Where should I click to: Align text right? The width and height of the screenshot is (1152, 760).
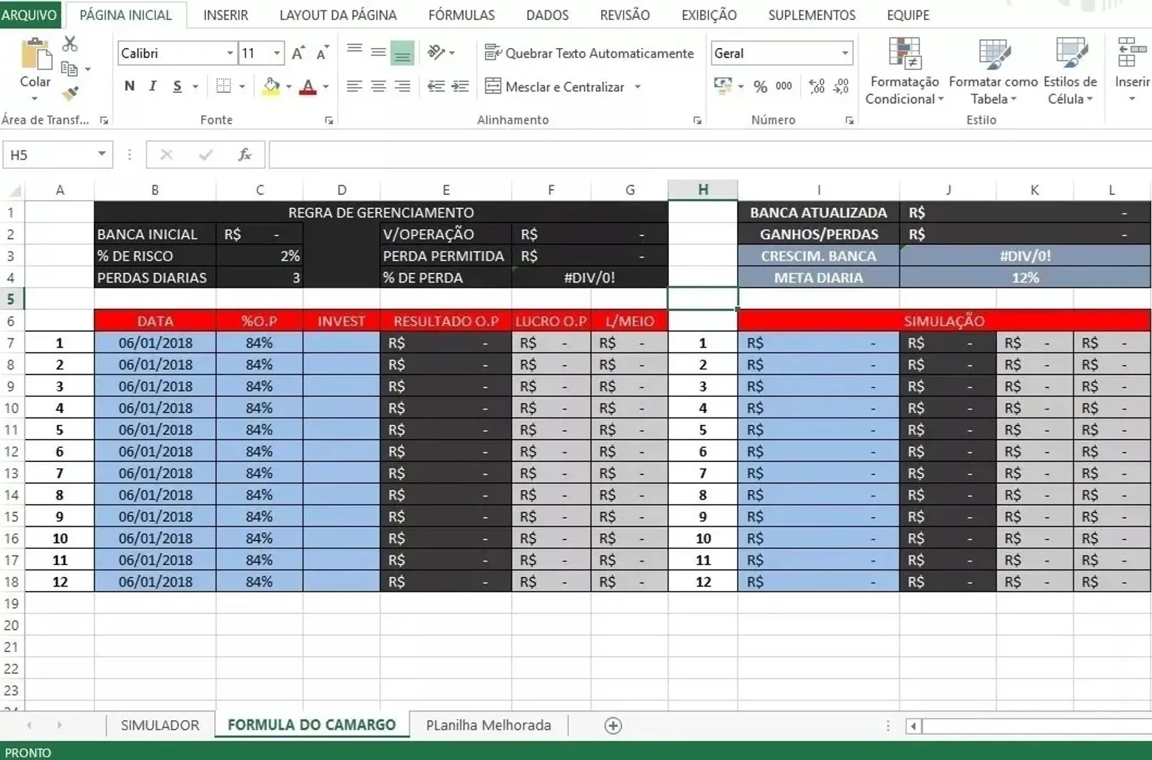tap(402, 86)
